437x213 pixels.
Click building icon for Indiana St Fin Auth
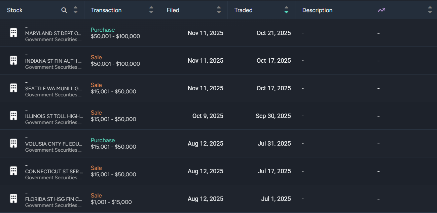click(x=13, y=60)
